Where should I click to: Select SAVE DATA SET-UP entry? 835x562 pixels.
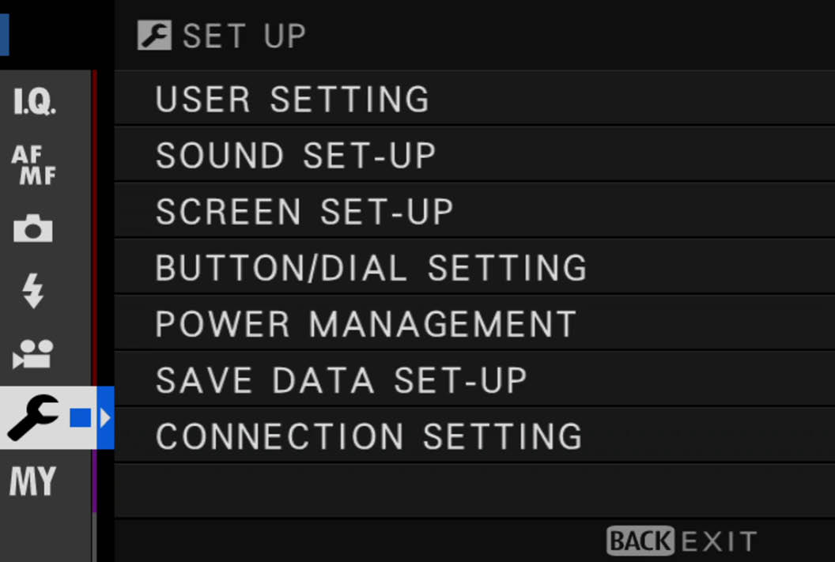474,380
